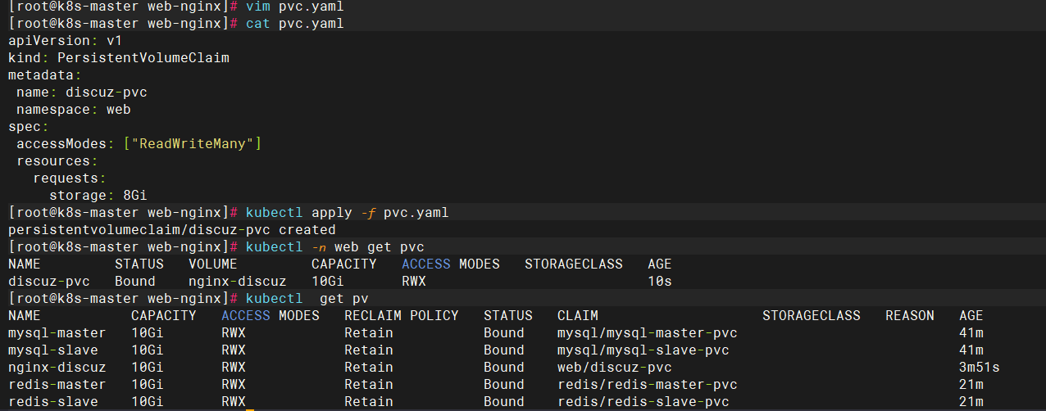
Task: Click the '41m' age in mysql-slave row
Action: point(971,350)
